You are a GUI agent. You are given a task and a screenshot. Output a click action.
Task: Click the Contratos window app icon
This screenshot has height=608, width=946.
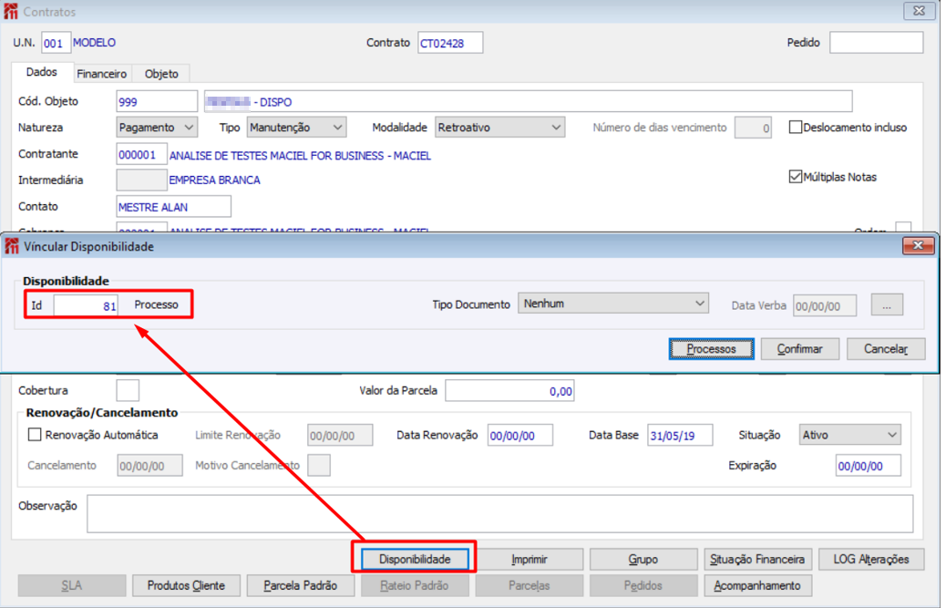point(11,12)
